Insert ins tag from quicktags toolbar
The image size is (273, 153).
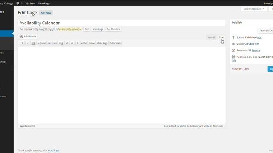[55, 43]
